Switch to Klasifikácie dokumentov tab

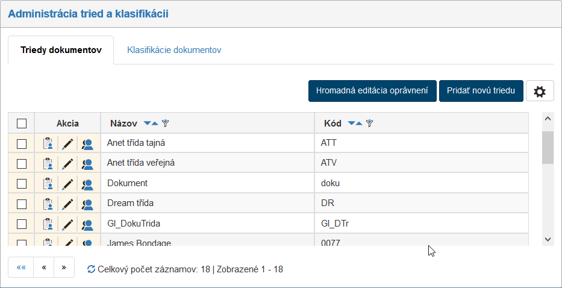click(x=174, y=50)
